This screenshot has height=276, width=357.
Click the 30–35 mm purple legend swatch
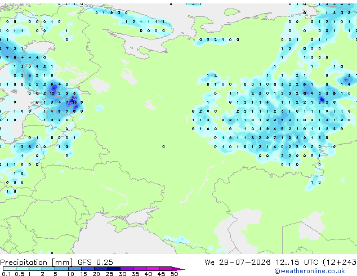(x=126, y=269)
